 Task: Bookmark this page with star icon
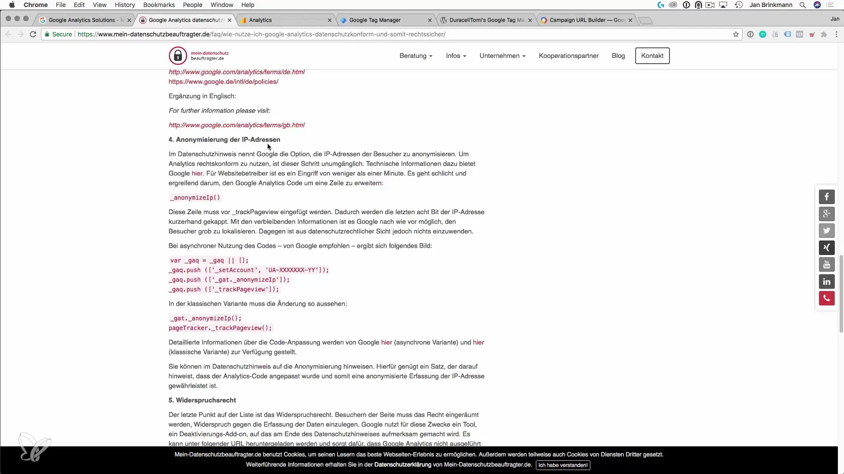pyautogui.click(x=736, y=34)
